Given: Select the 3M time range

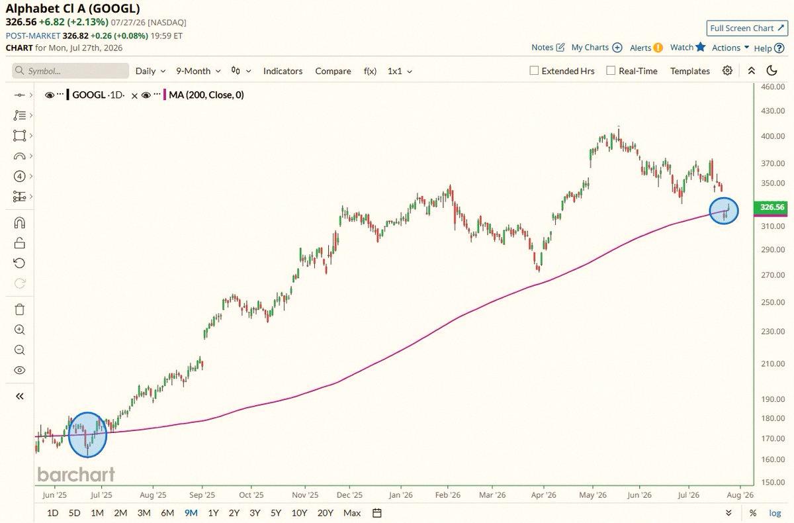Looking at the screenshot, I should point(144,513).
